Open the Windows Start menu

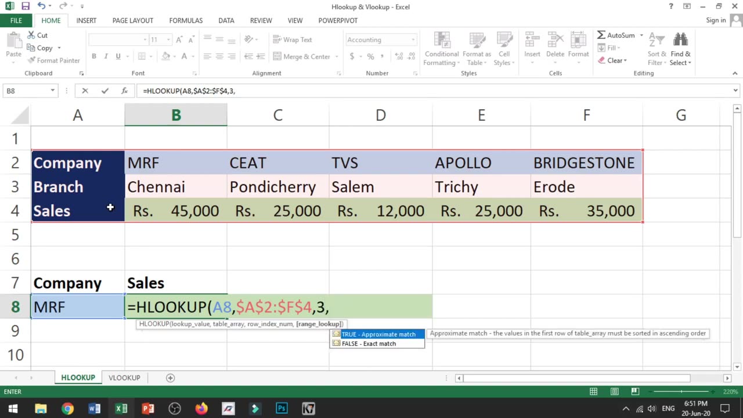(13, 409)
